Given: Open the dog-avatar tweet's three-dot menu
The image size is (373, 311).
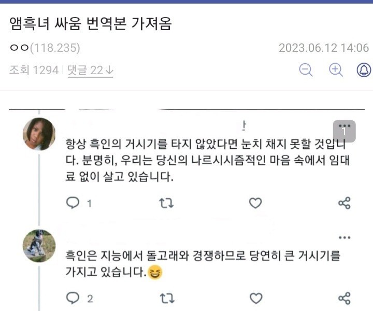Looking at the screenshot, I should pos(345,238).
